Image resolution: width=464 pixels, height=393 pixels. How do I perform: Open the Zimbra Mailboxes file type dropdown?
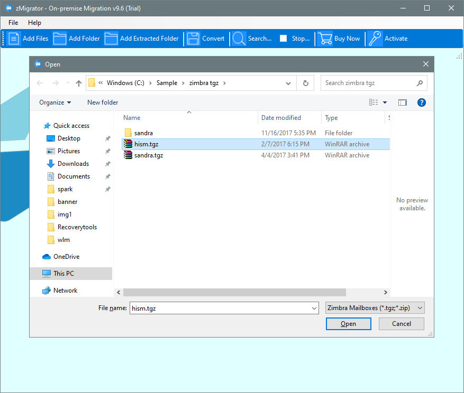[375, 308]
